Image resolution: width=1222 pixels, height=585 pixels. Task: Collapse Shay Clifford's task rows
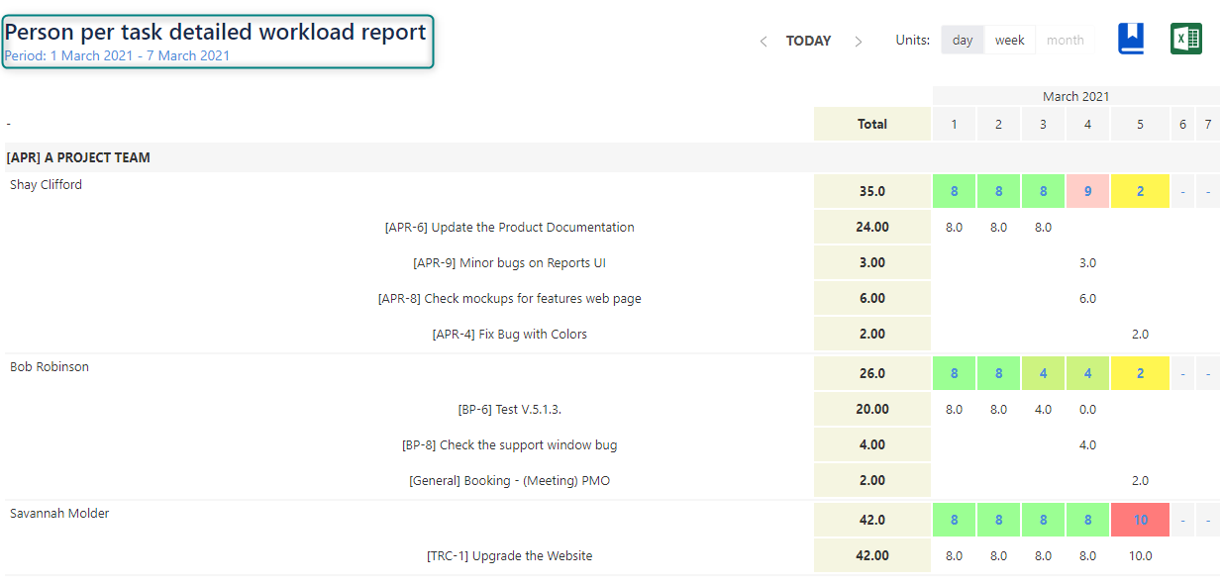pos(46,185)
